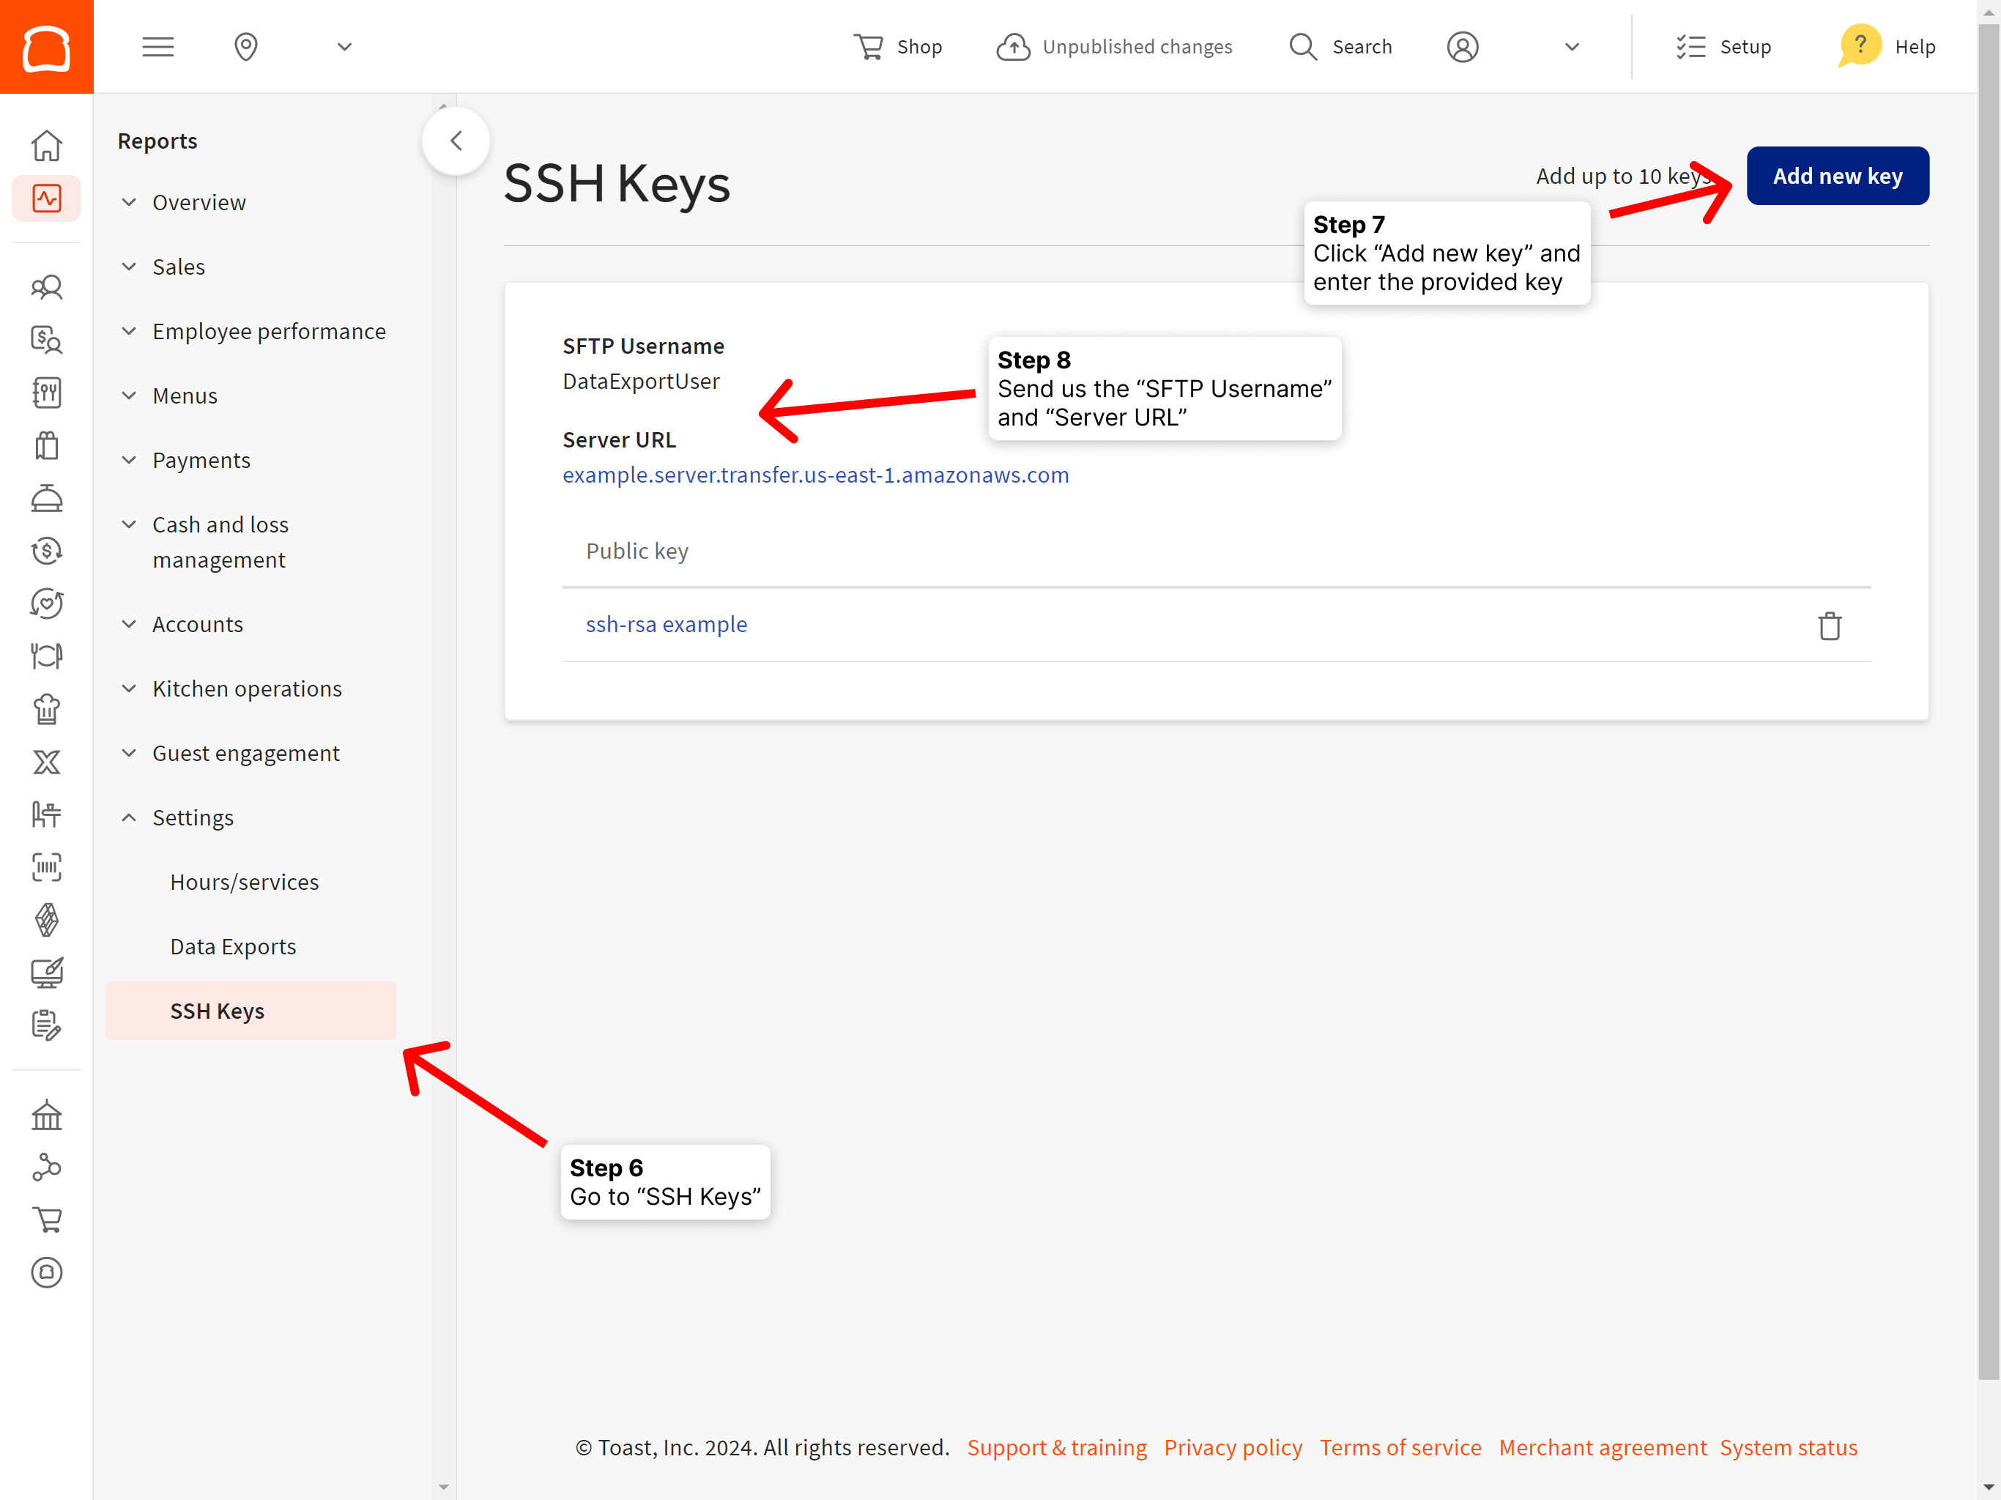Open Data Exports settings page

pyautogui.click(x=232, y=946)
